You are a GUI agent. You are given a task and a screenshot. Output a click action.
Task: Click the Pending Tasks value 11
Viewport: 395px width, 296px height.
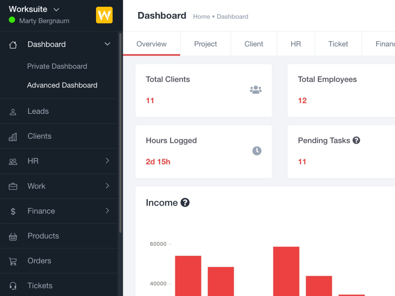pyautogui.click(x=302, y=161)
